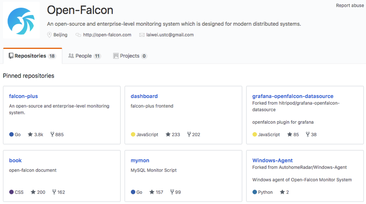The height and width of the screenshot is (204, 366).
Task: Click the envelope icon beside email address
Action: tap(141, 35)
